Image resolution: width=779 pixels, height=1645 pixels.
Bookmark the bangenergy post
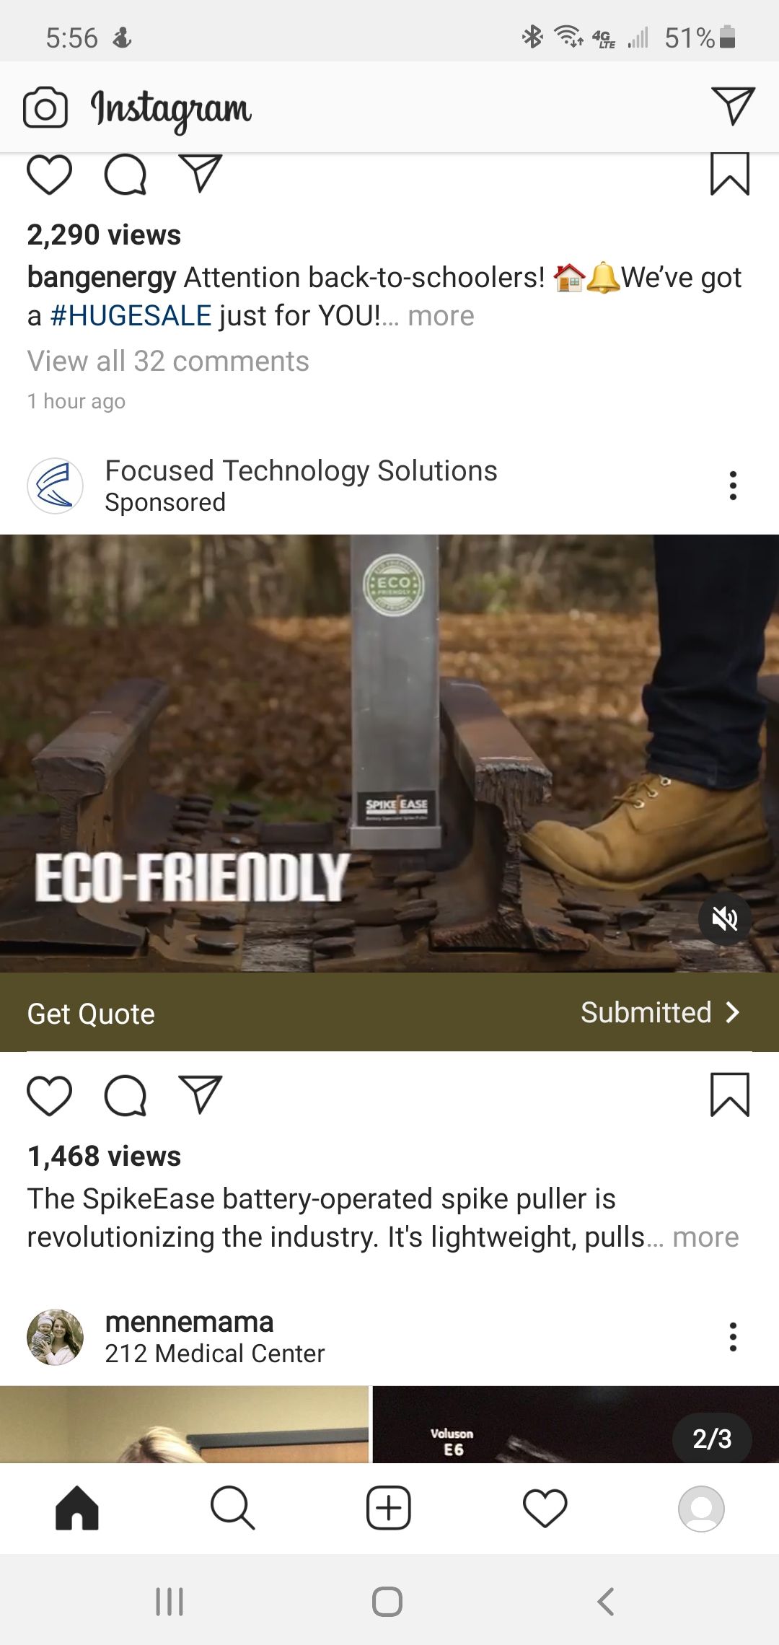coord(730,174)
